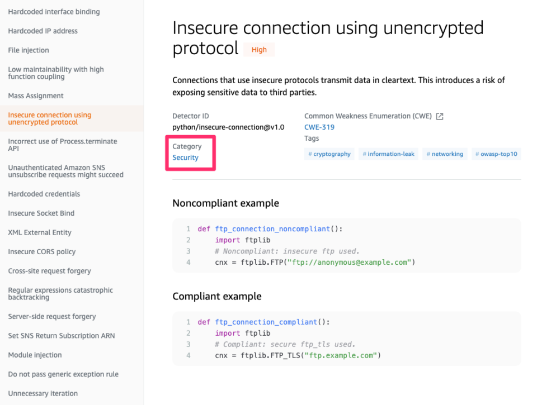537x405 pixels.
Task: Click the High severity badge
Action: 259,49
